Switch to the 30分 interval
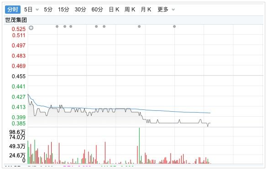Image resolution: width=268 pixels, height=171 pixels. pos(80,10)
